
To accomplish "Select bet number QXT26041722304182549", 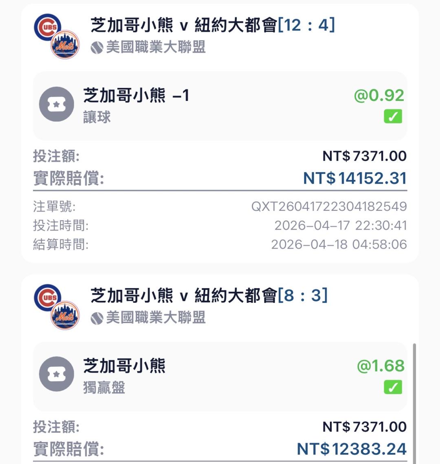I will coord(329,206).
